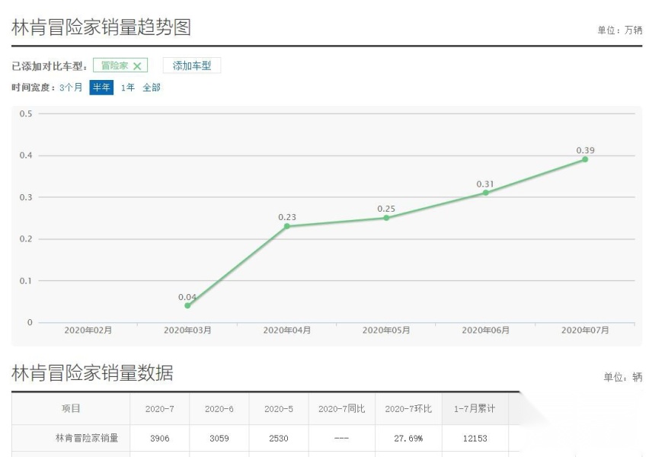This screenshot has height=457, width=649.
Task: Click the 林肯冒险家销量 row label
Action: [87, 438]
